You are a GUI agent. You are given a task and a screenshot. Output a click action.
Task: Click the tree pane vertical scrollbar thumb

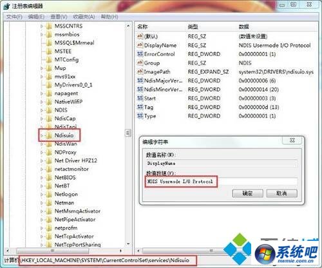pyautogui.click(x=128, y=133)
